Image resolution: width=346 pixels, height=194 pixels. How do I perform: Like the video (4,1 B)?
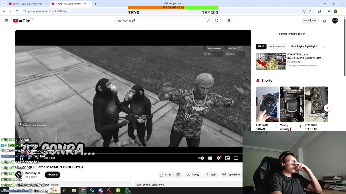(x=165, y=175)
